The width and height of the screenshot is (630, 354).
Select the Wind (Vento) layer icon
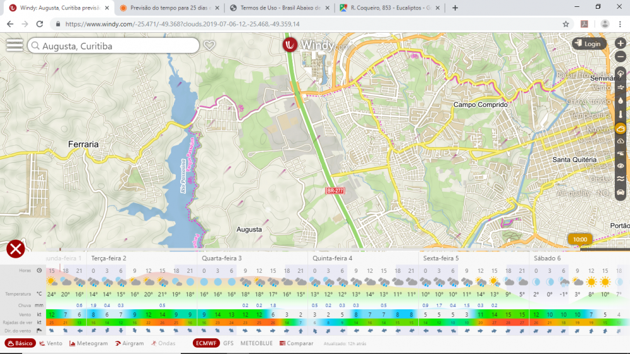[621, 87]
